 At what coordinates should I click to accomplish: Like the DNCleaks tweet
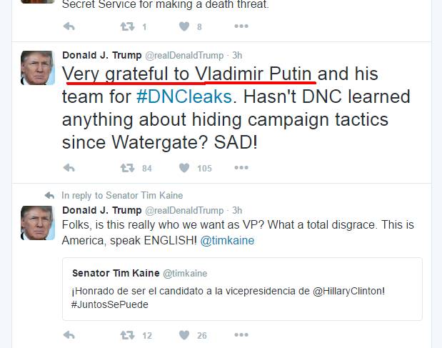pyautogui.click(x=184, y=168)
